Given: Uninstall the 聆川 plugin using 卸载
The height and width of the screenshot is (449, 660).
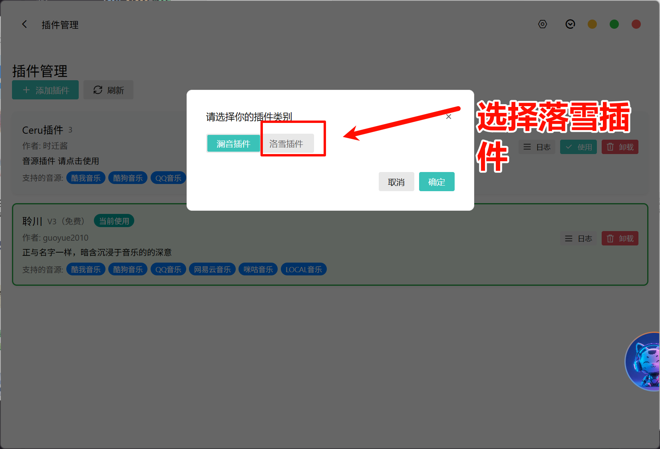Looking at the screenshot, I should tap(620, 239).
